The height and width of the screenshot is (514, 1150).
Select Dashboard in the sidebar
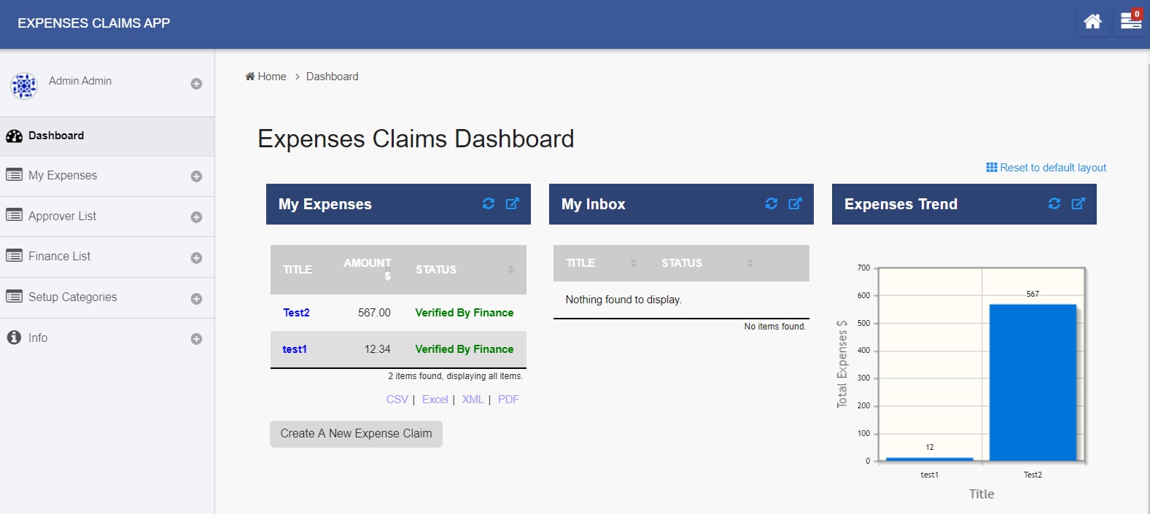[107, 136]
